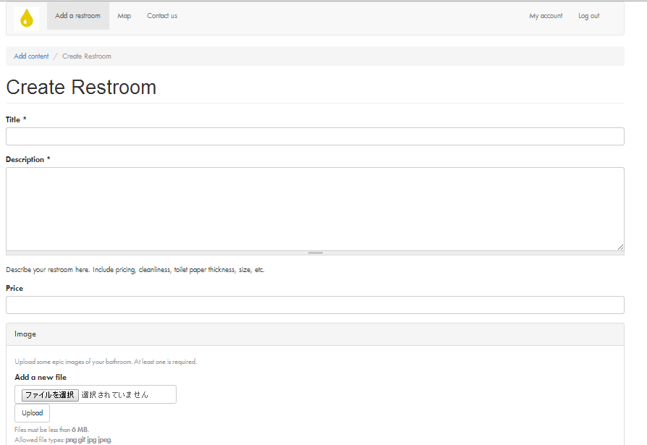
Task: Follow the Add content breadcrumb link
Action: point(31,56)
